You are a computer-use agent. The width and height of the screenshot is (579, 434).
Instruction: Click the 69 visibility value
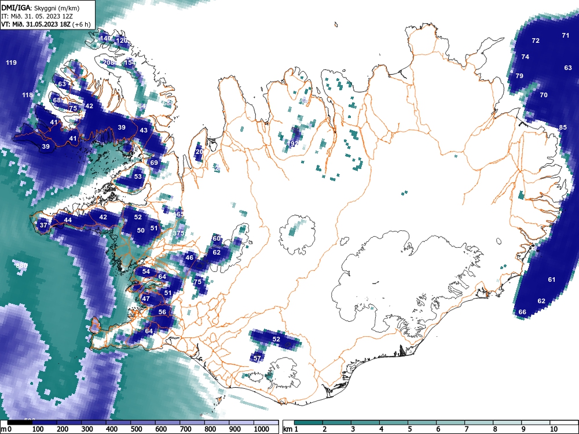coord(154,163)
